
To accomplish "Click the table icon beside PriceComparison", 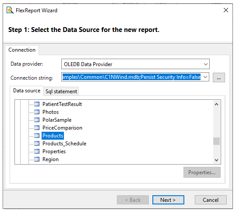I will tap(37, 128).
